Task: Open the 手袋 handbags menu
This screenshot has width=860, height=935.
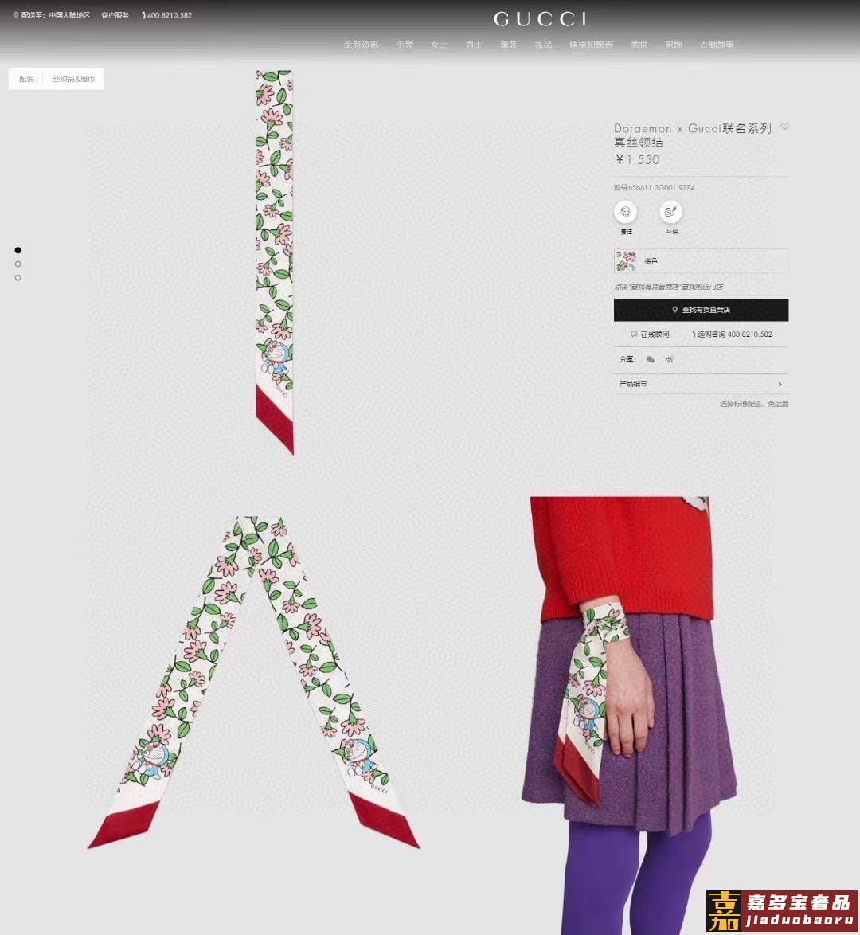Action: tap(405, 45)
